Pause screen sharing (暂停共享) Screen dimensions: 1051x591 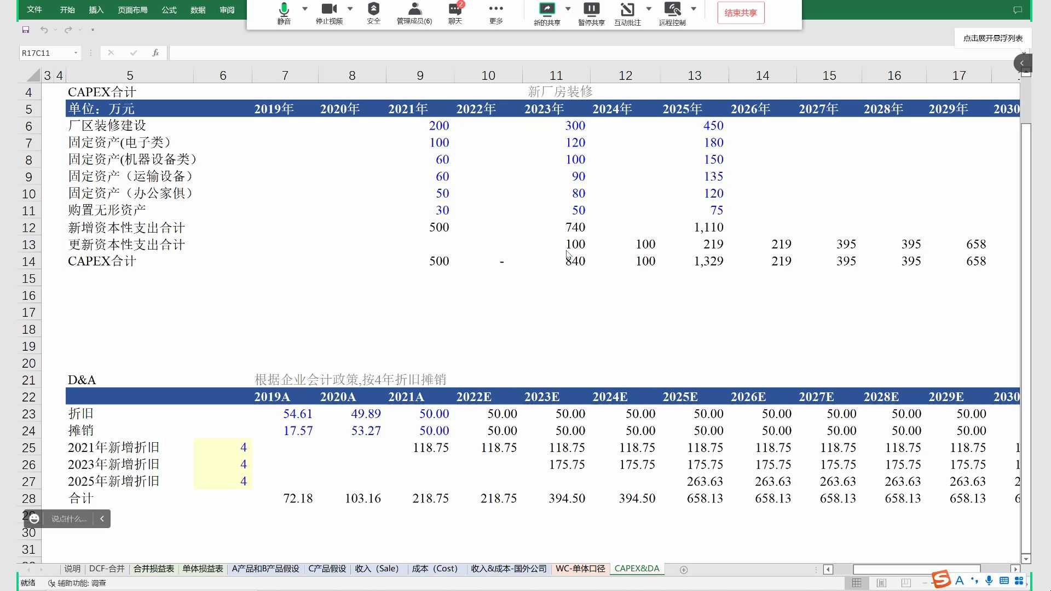pos(591,14)
